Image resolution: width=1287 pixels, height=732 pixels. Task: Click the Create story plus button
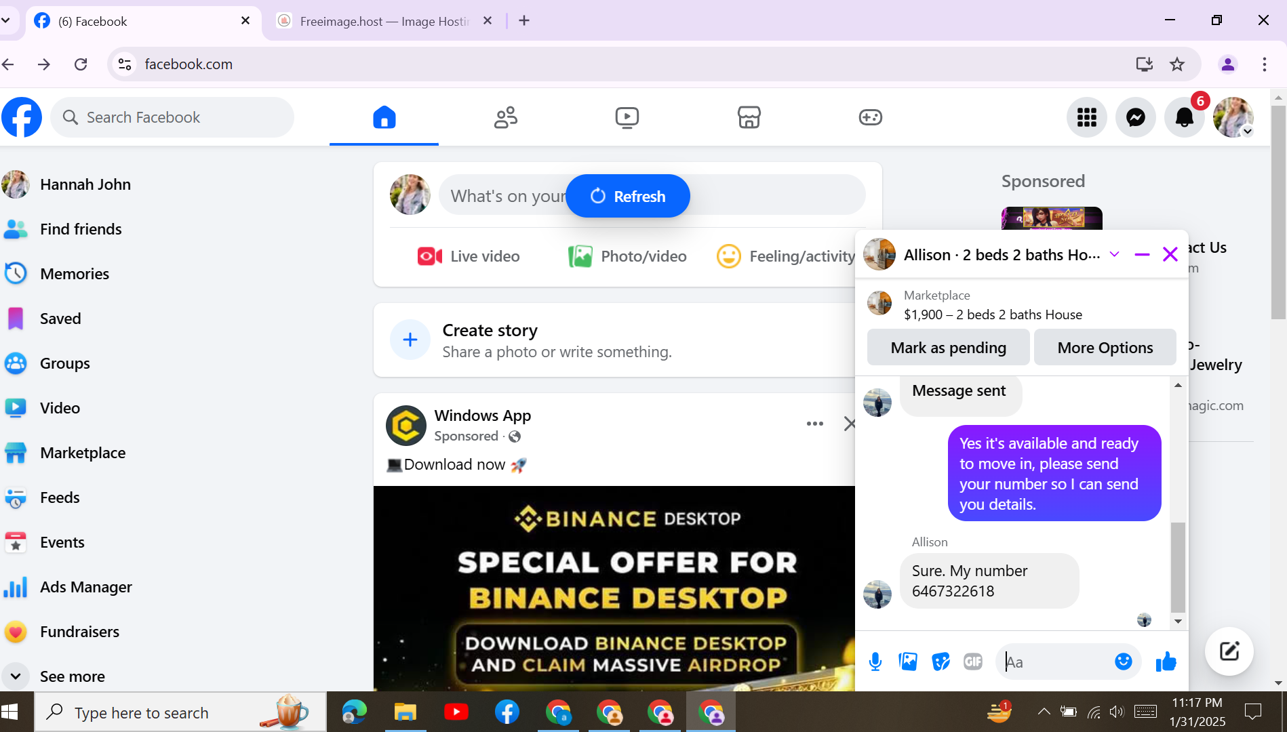(x=410, y=340)
